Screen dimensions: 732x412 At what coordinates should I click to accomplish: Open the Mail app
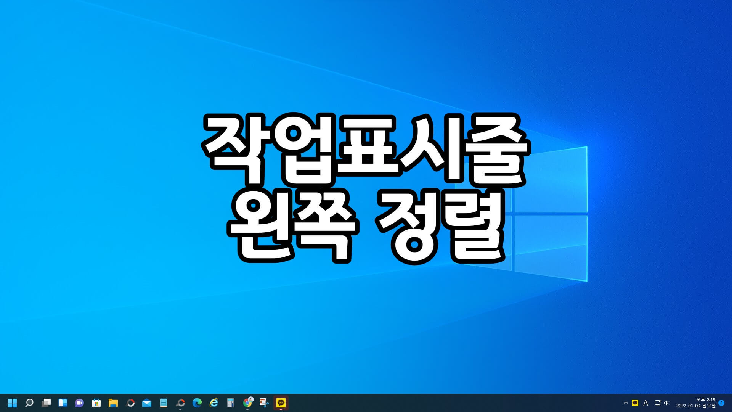146,402
